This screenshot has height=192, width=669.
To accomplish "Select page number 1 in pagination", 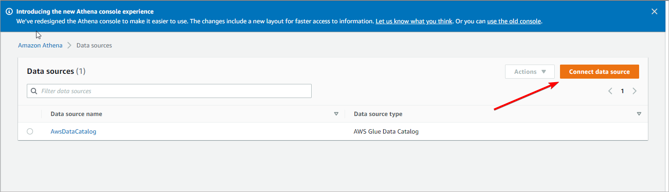I will (x=622, y=91).
